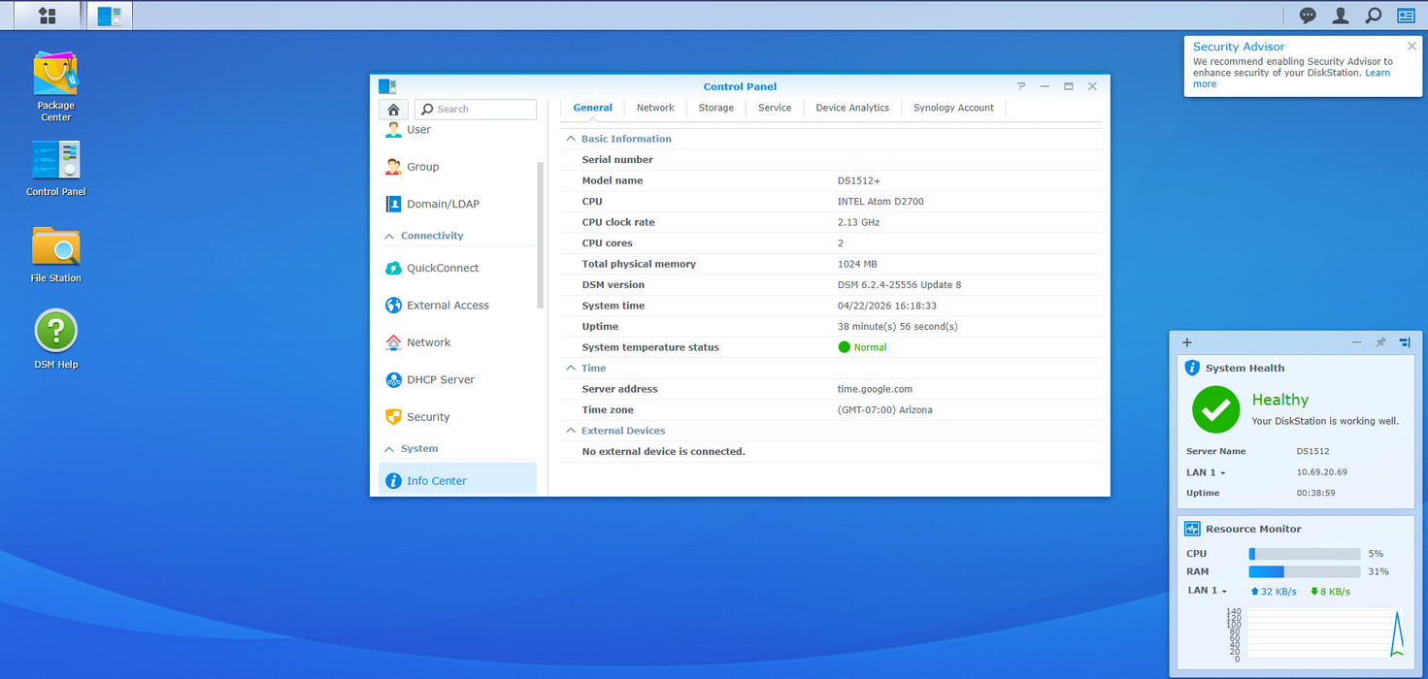Collapse the Connectivity sidebar category
Screen dimensions: 1428x679
coord(389,236)
